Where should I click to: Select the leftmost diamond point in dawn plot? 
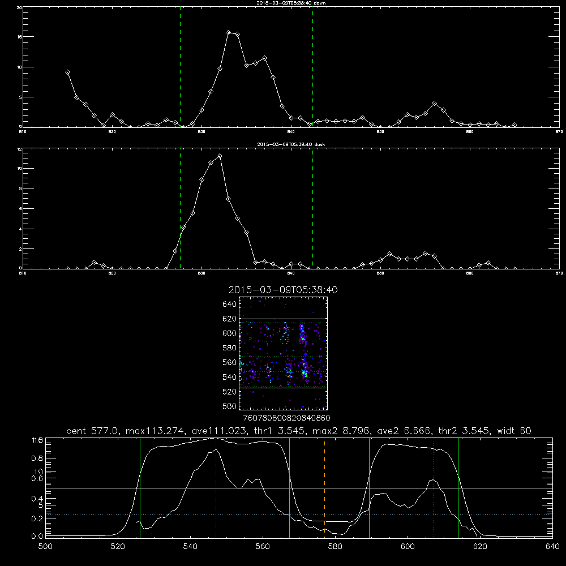[x=67, y=72]
